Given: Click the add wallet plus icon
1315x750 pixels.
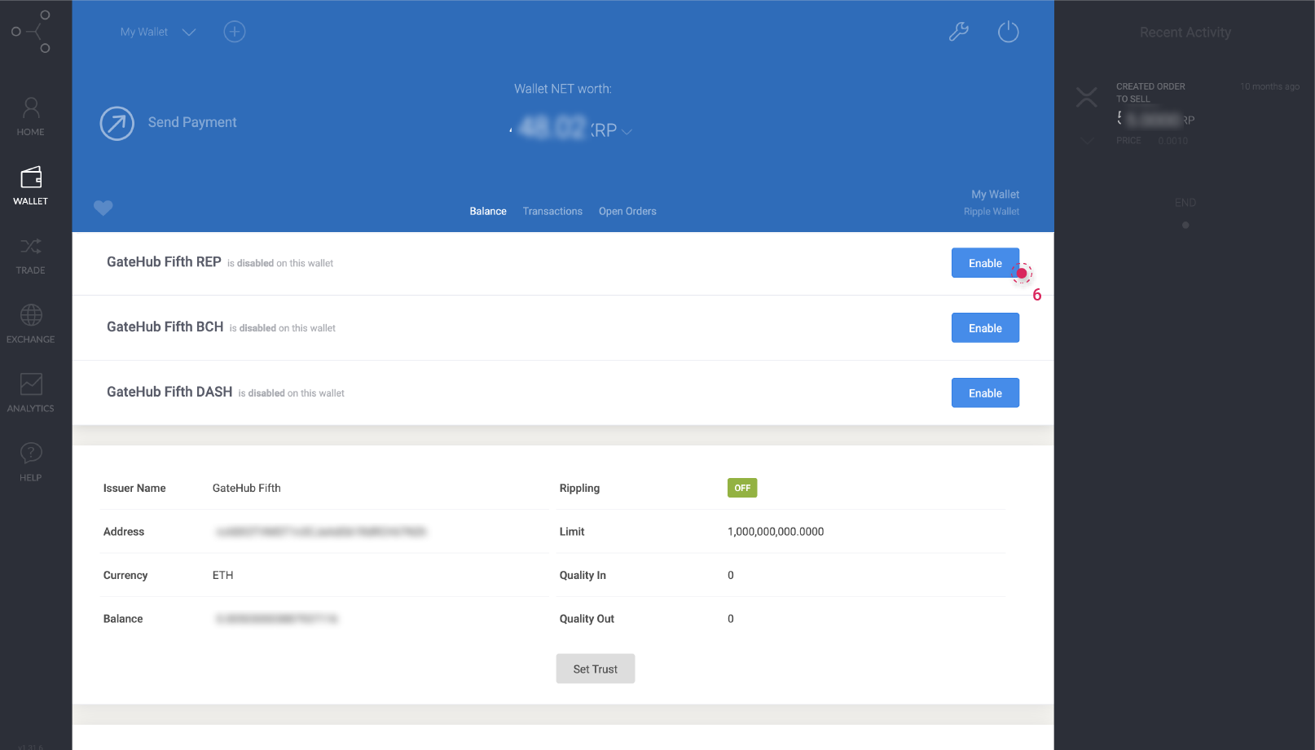Looking at the screenshot, I should [x=235, y=32].
